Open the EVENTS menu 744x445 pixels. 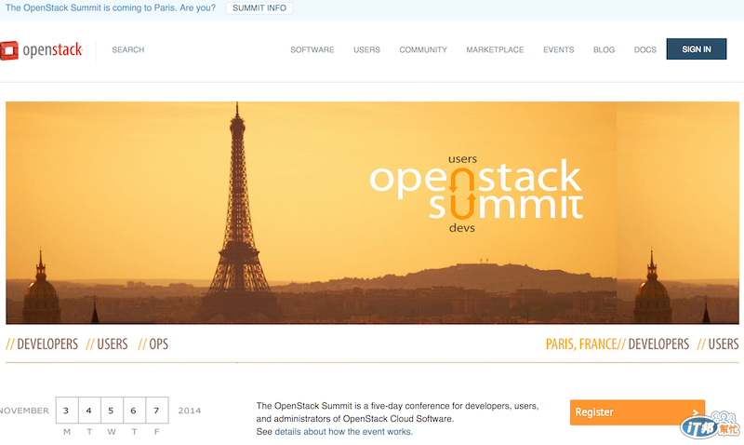pyautogui.click(x=559, y=49)
